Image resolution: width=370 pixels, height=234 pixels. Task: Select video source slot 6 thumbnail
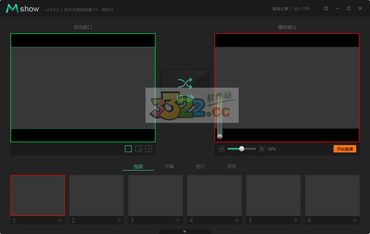pos(332,196)
